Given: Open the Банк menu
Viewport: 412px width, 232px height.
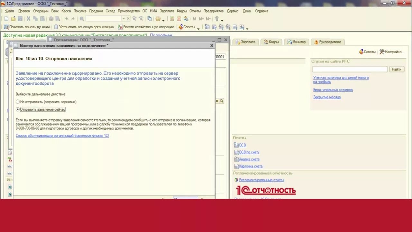Looking at the screenshot, I should pyautogui.click(x=55, y=11).
